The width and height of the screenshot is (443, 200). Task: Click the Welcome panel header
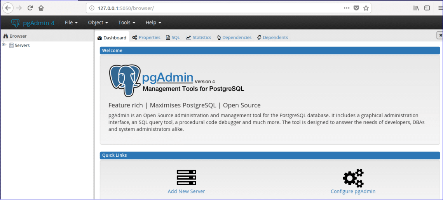point(270,51)
